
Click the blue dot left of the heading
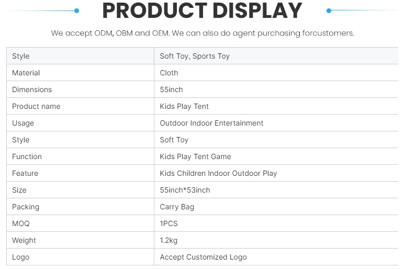76,10
